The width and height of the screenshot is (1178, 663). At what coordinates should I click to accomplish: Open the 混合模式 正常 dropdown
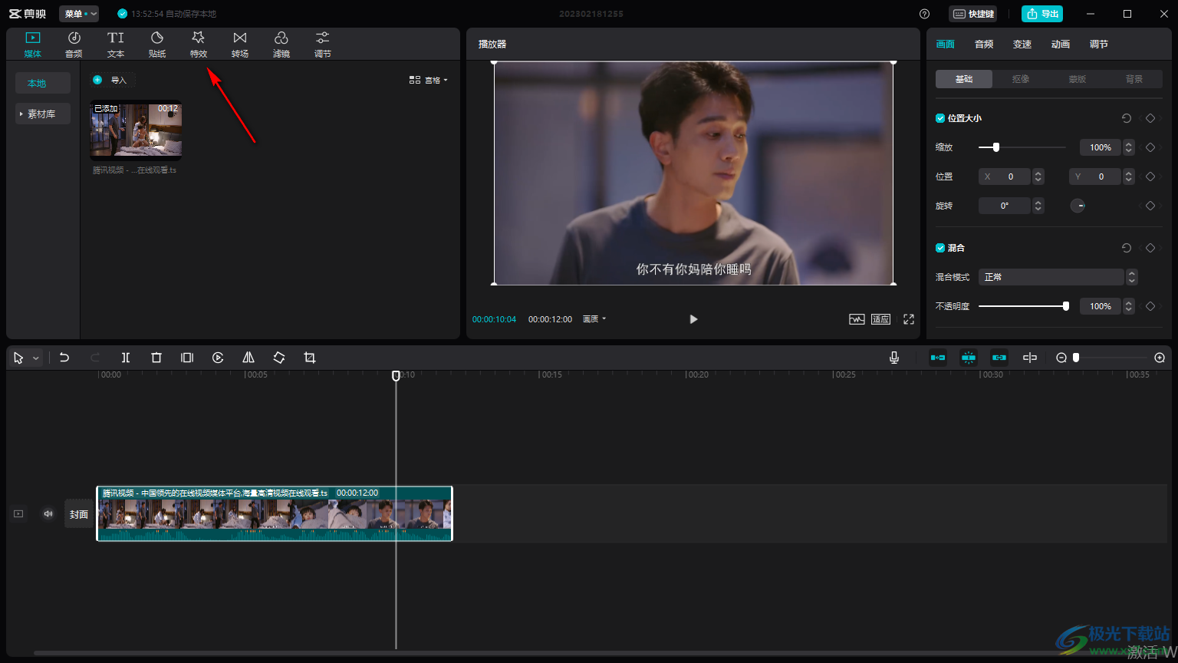[x=1058, y=277]
